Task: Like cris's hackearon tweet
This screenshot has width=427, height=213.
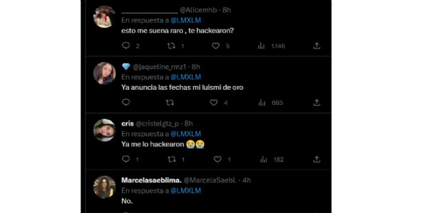Action: (217, 160)
